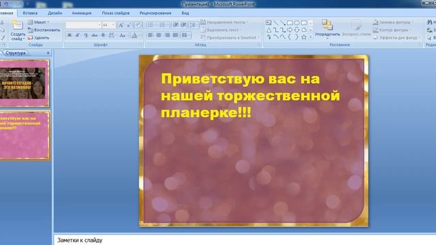Toggle underline (Ч) formatting
This screenshot has width=436, height=245.
[87, 35]
